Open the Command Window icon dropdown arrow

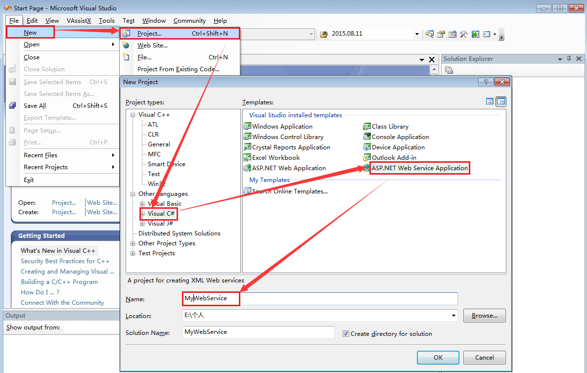click(x=495, y=34)
